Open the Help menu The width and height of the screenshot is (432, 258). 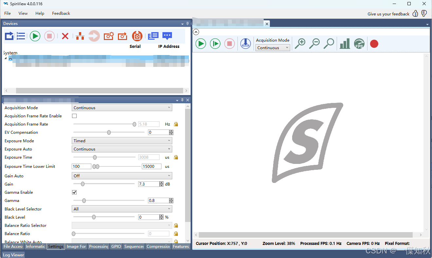pos(40,13)
